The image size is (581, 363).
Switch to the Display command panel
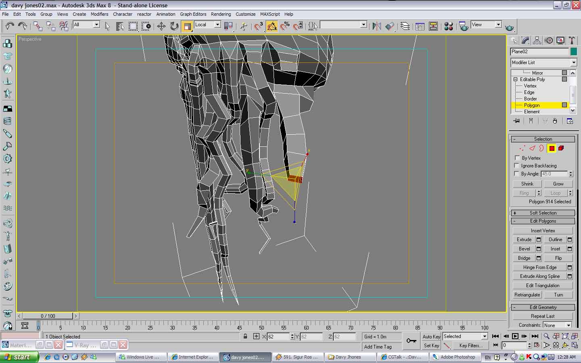[x=560, y=40]
